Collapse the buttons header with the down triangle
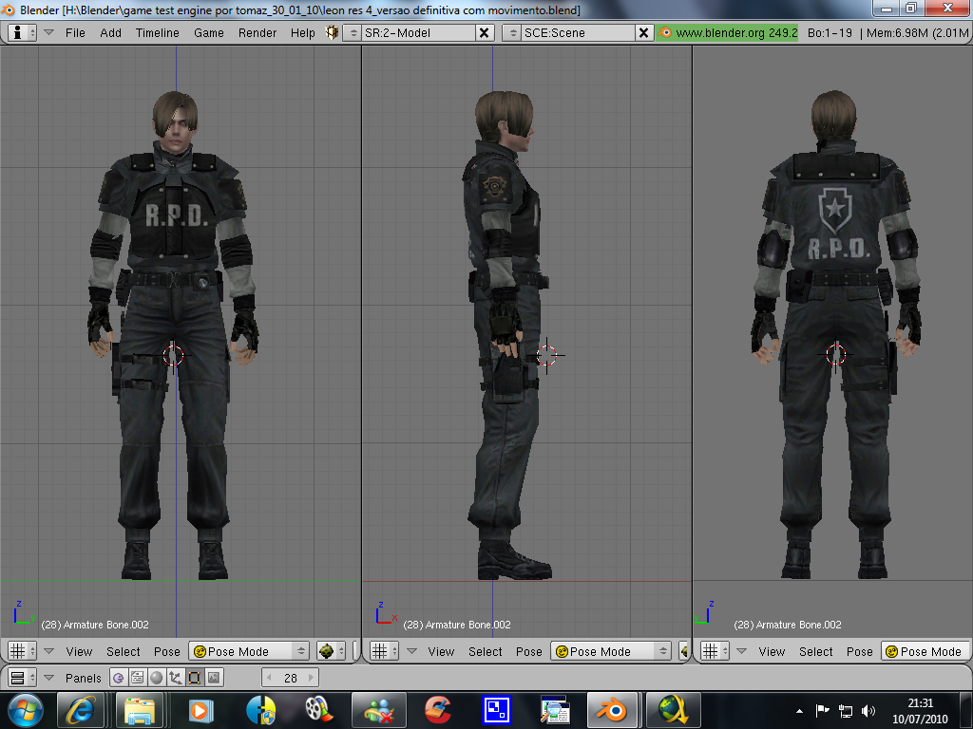 point(48,678)
